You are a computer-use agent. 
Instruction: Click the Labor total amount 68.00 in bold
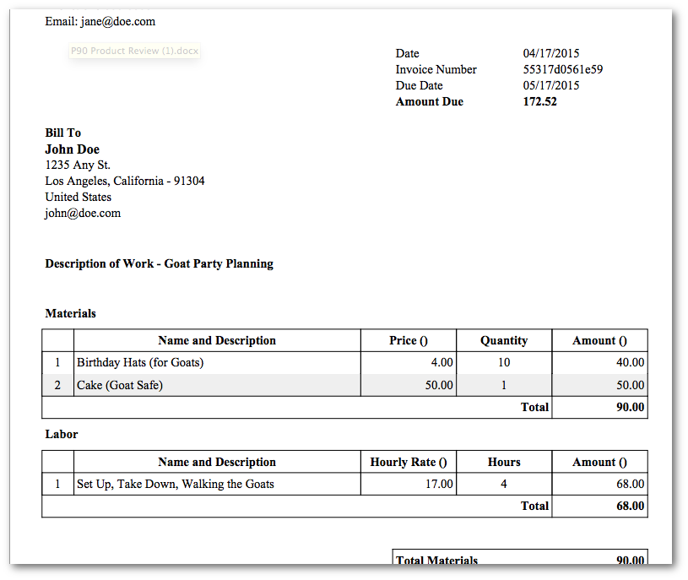tap(630, 507)
